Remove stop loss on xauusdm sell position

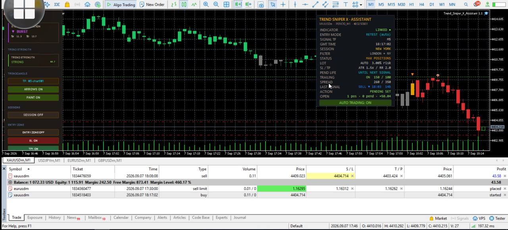tap(352, 176)
